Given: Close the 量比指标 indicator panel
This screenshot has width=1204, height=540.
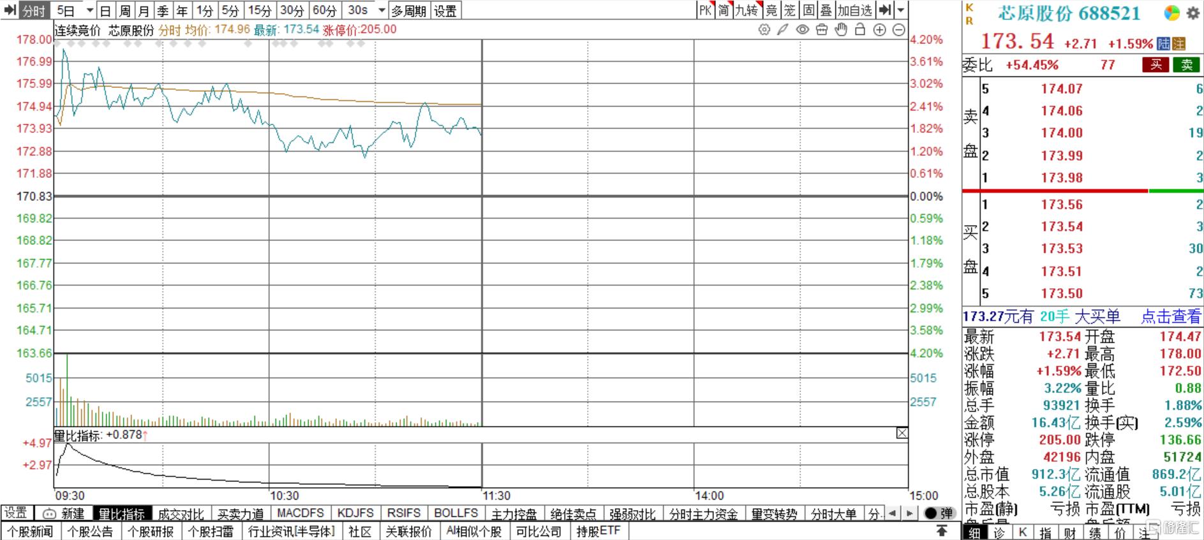Looking at the screenshot, I should (902, 434).
